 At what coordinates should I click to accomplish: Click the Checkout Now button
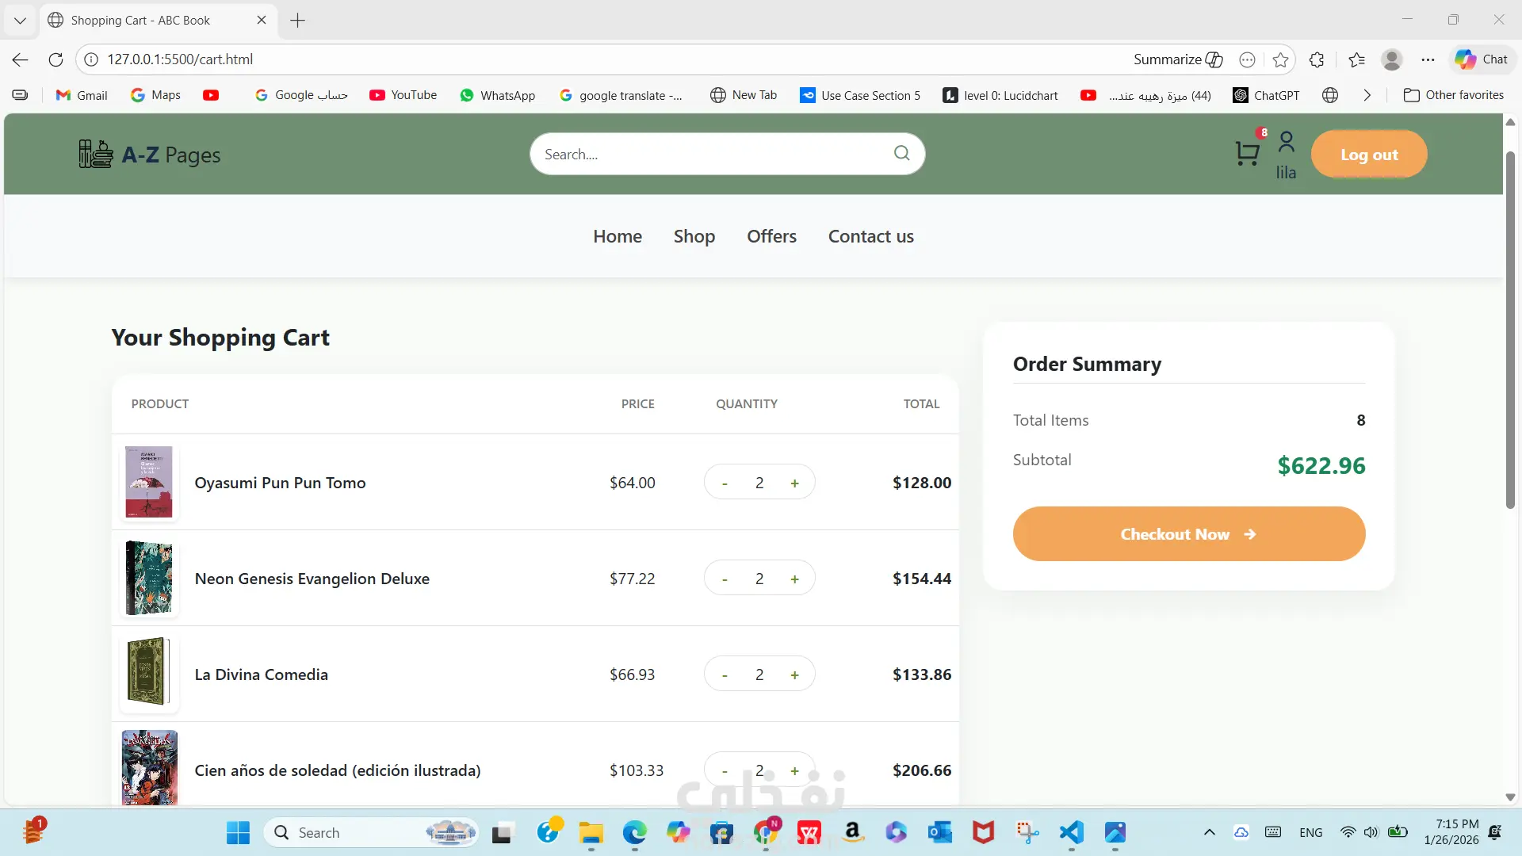tap(1188, 534)
